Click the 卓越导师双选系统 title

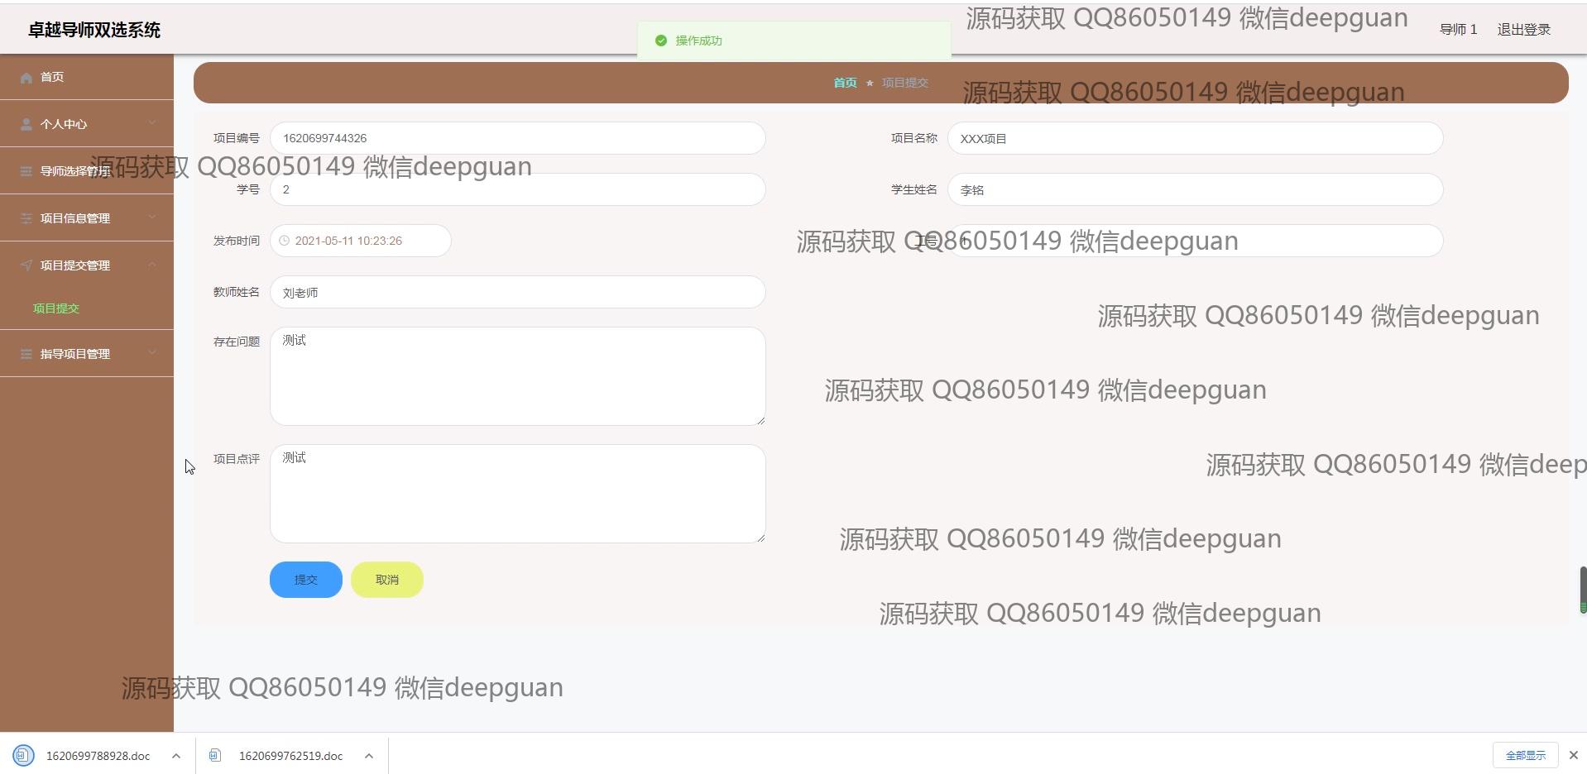[94, 30]
